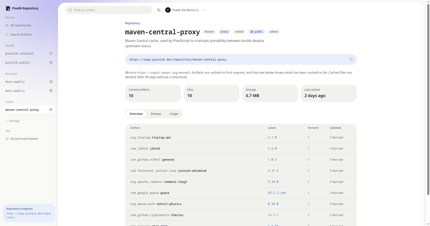430x226 pixels.
Task: Click the Storage 6.7 MB card
Action: click(x=270, y=93)
